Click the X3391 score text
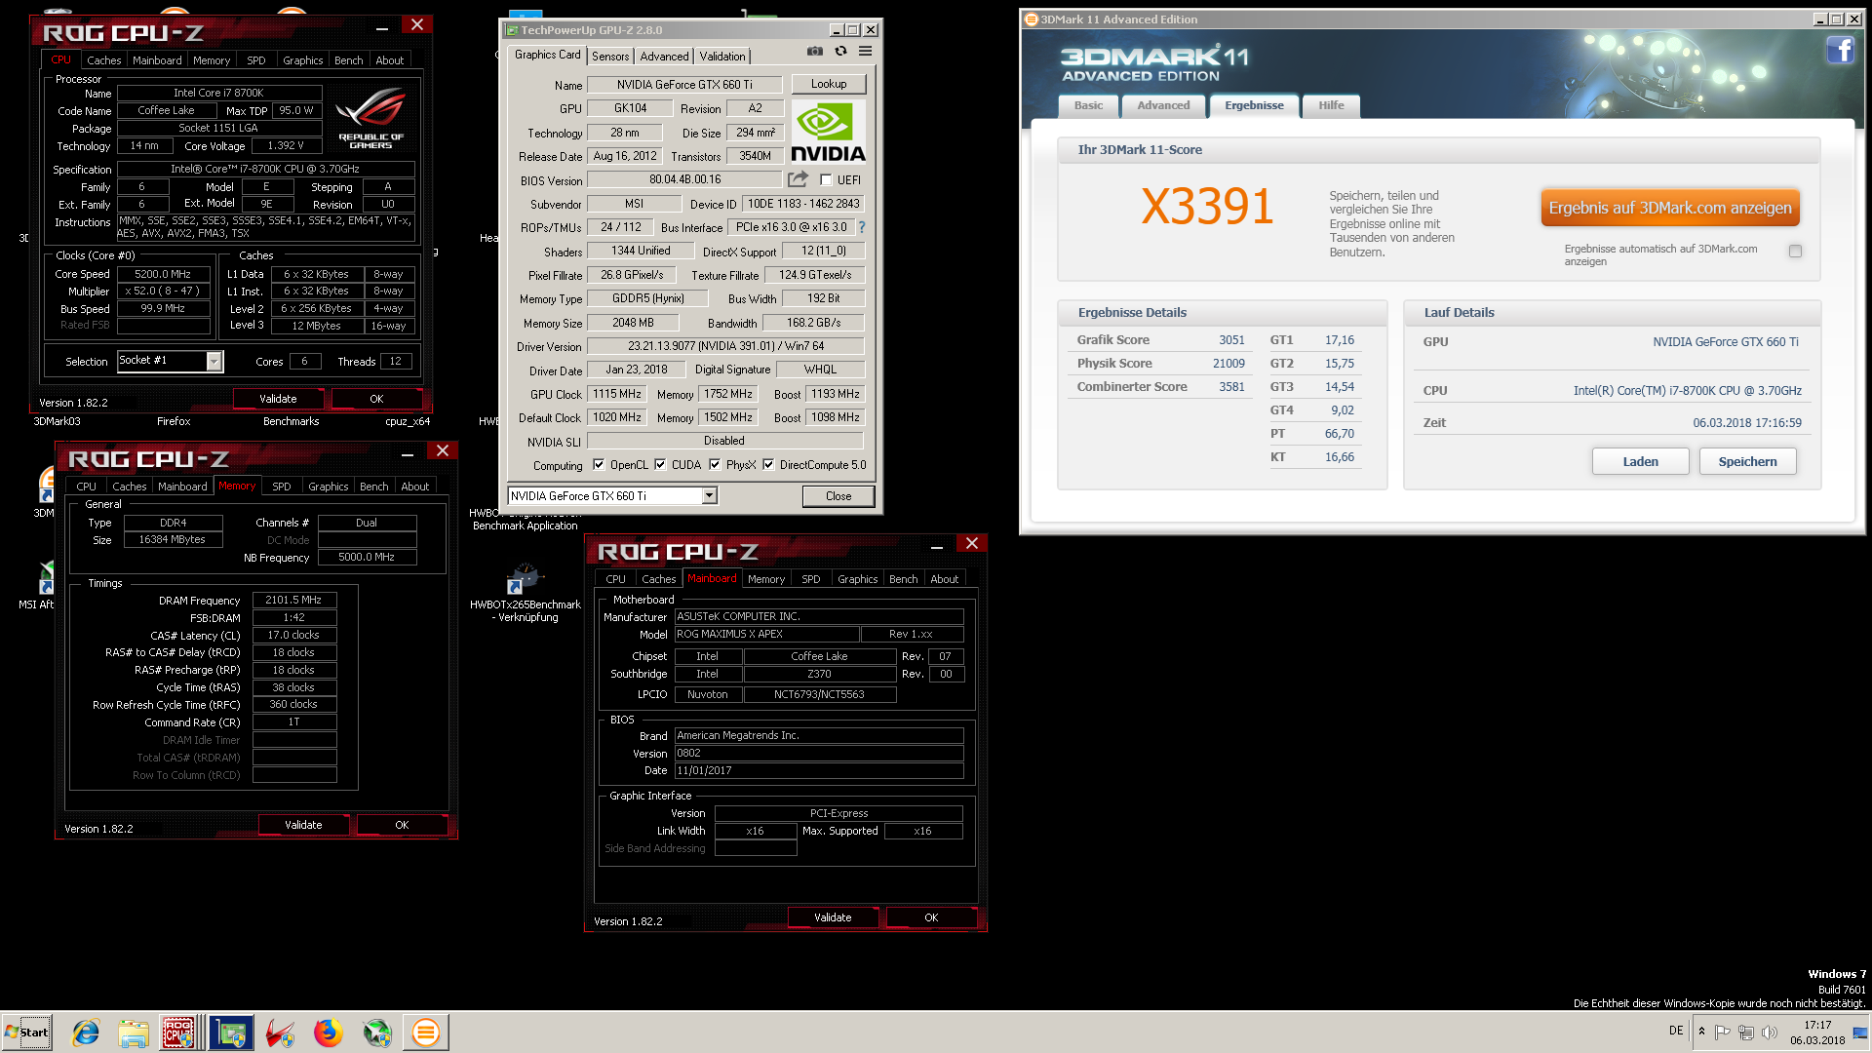This screenshot has height=1053, width=1872. [1207, 207]
